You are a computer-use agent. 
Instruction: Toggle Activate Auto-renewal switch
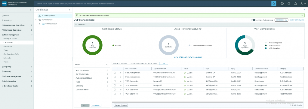253,20
